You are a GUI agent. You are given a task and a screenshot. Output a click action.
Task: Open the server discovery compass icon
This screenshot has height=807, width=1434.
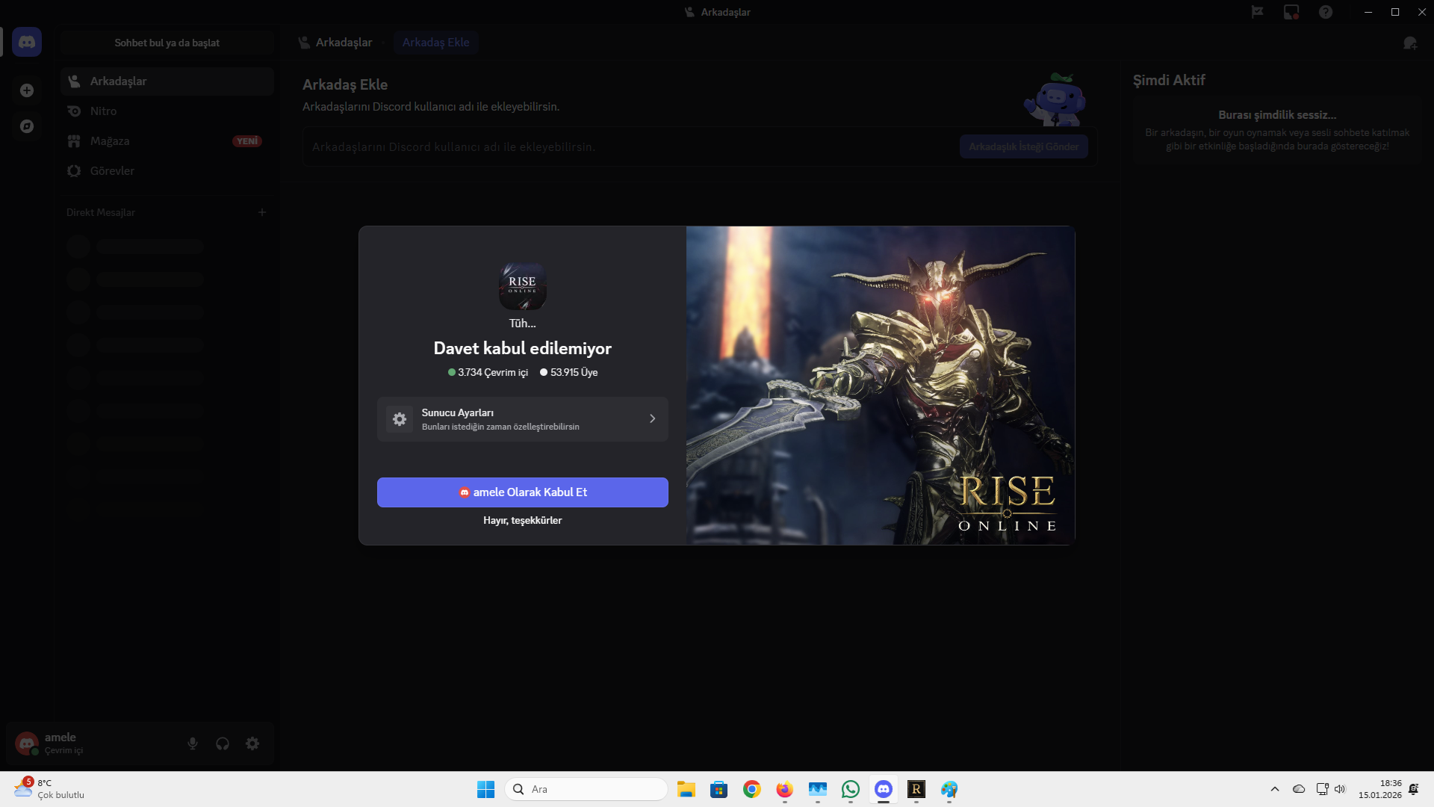pyautogui.click(x=27, y=126)
